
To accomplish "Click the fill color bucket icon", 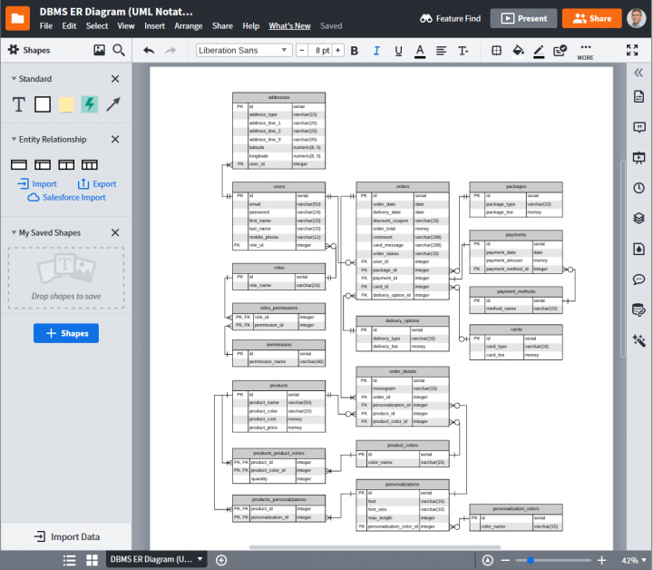I will (519, 51).
